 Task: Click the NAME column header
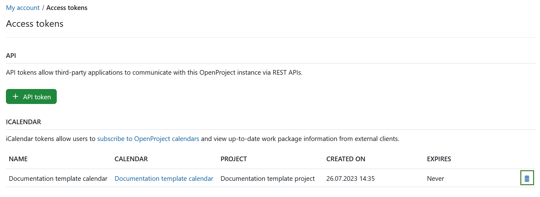pos(18,159)
